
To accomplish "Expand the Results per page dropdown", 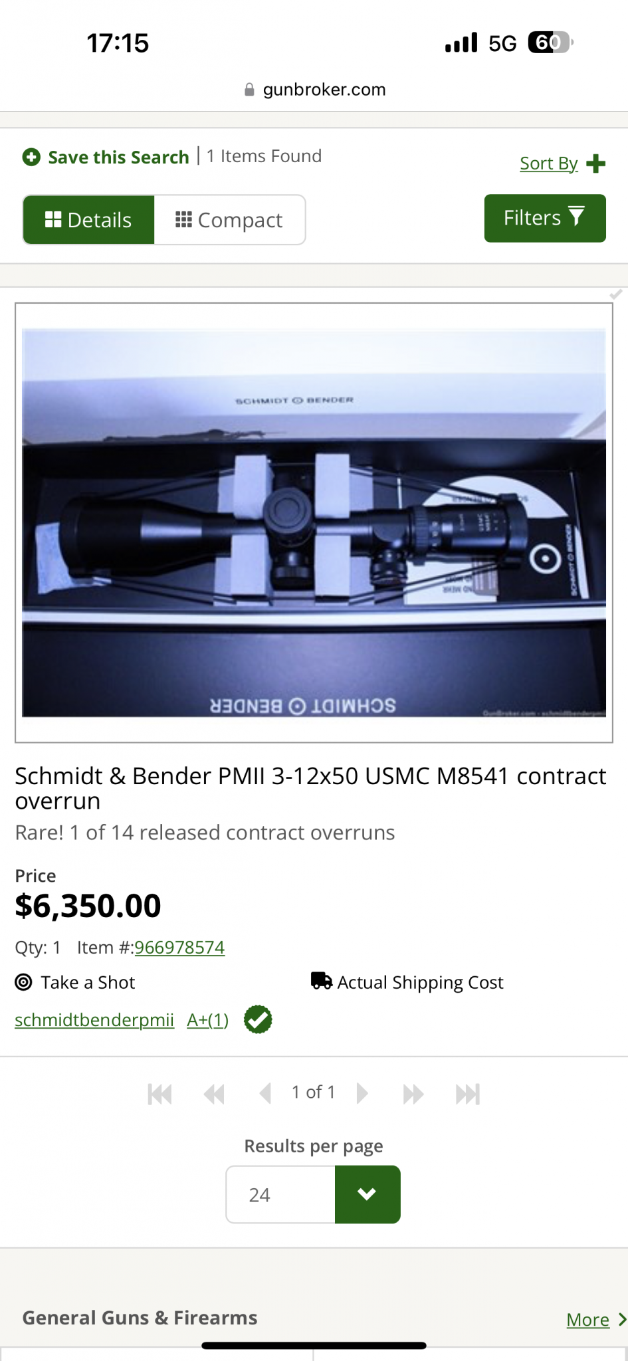I will pyautogui.click(x=367, y=1194).
